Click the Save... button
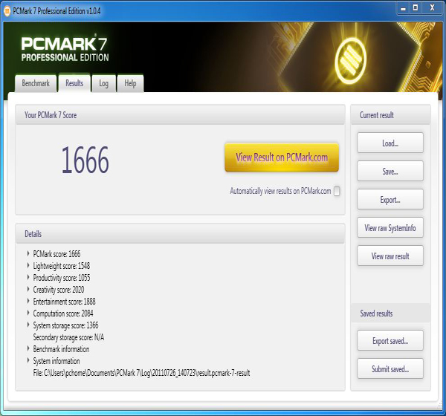The height and width of the screenshot is (416, 446). pos(390,171)
